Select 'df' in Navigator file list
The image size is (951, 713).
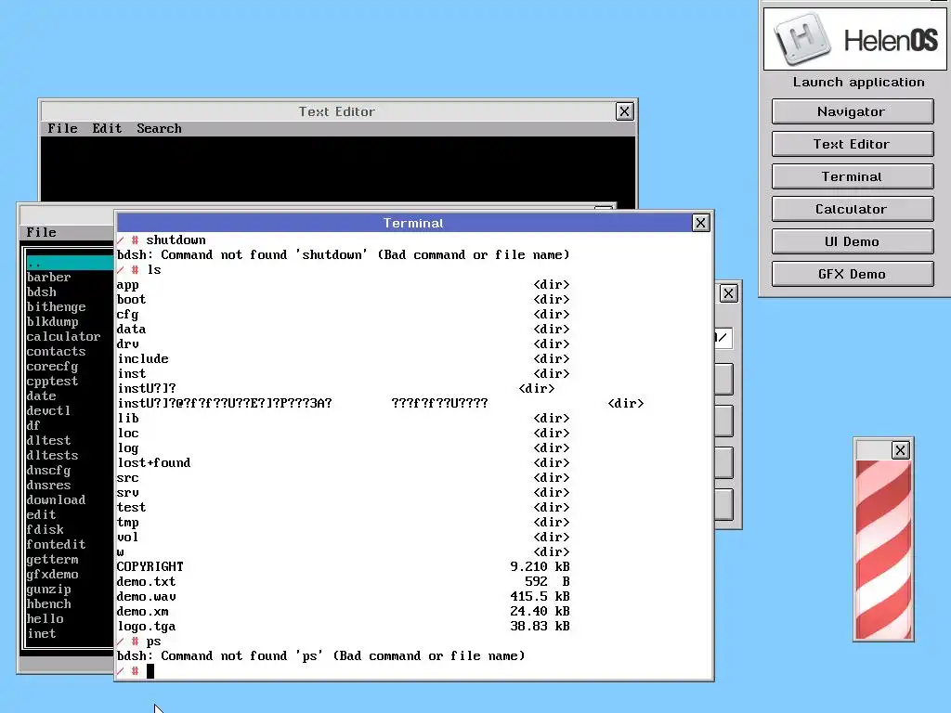[33, 425]
